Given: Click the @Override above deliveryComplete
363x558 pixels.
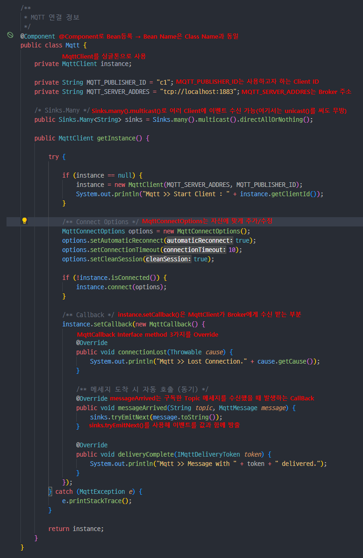Looking at the screenshot, I should (92, 445).
